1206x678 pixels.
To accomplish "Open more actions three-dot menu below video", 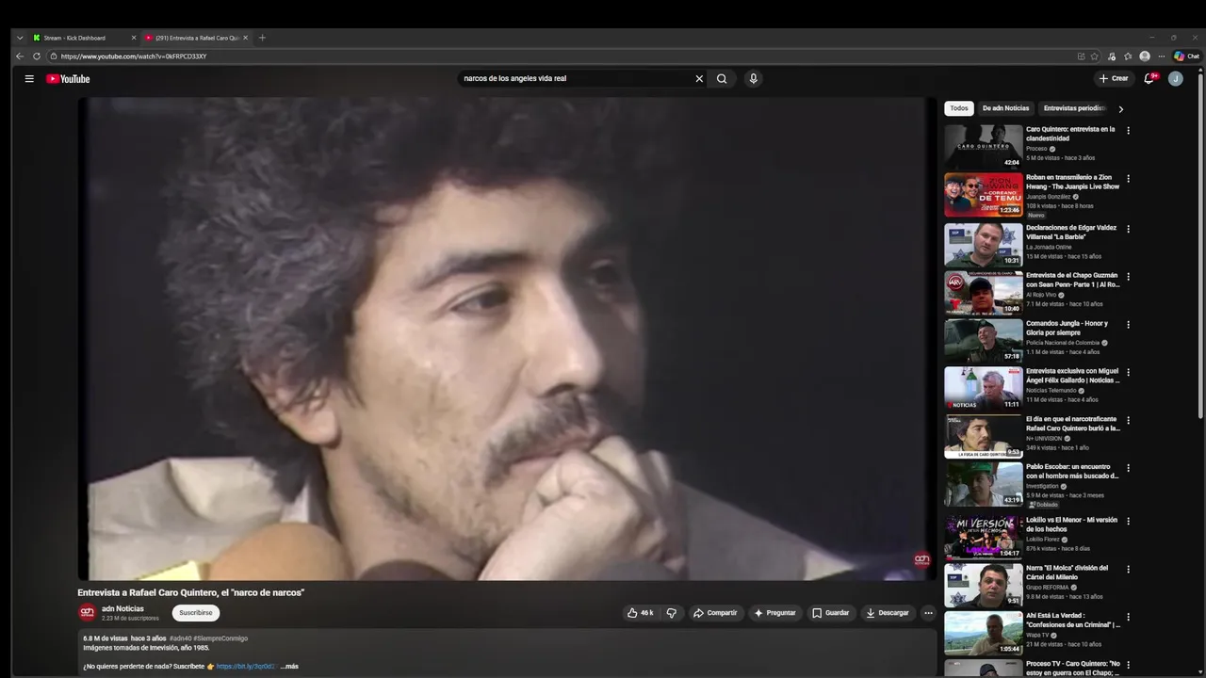I will click(x=928, y=613).
